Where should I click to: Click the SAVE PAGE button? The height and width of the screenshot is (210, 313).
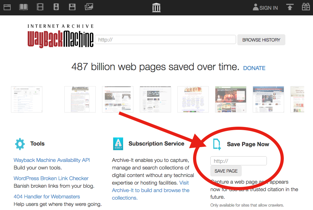(x=226, y=171)
